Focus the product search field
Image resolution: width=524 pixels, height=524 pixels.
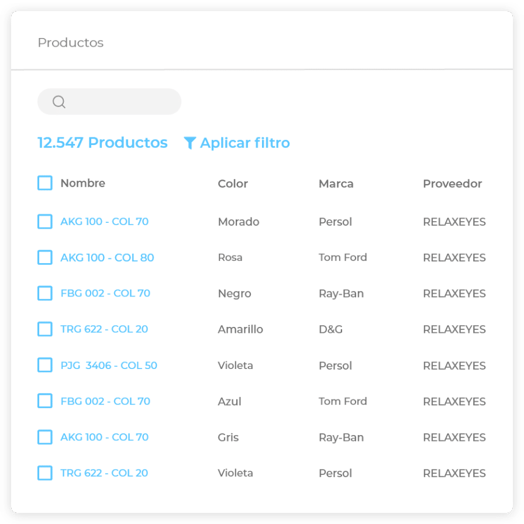pos(117,102)
